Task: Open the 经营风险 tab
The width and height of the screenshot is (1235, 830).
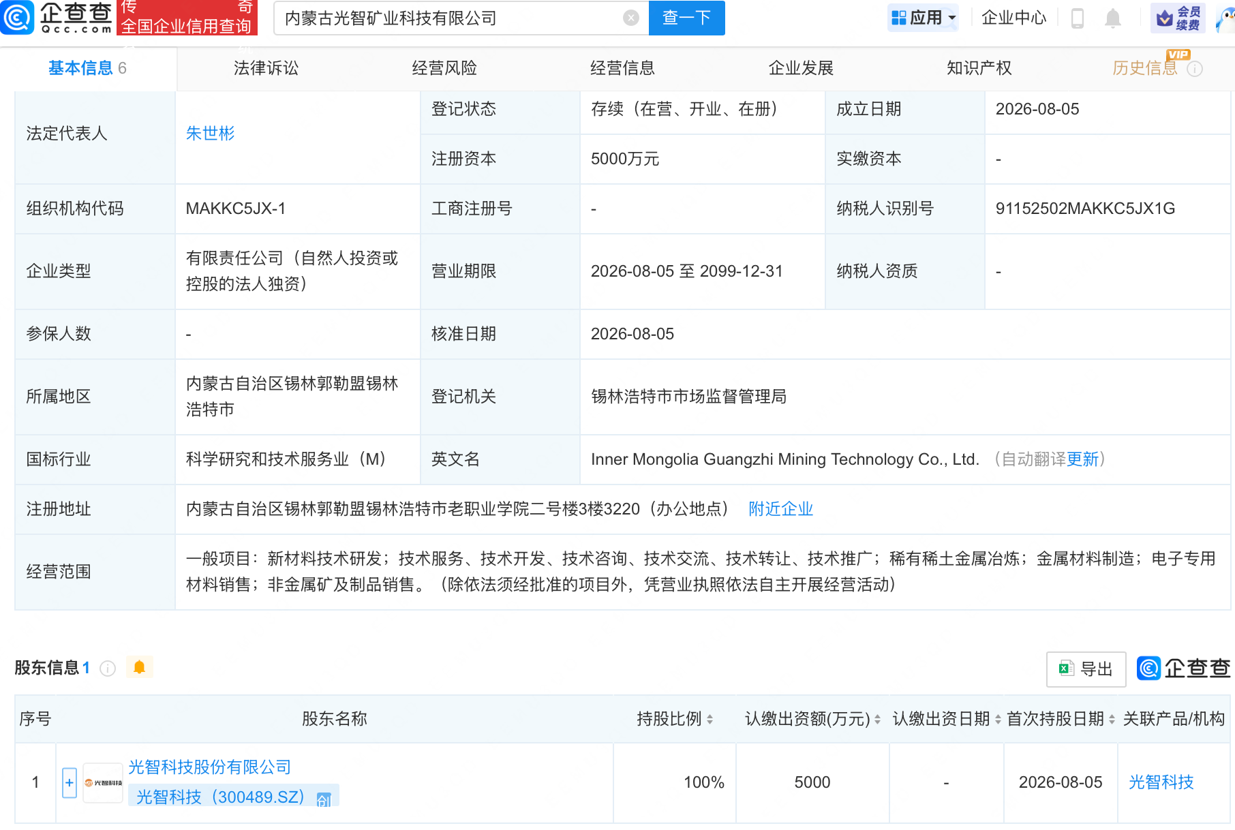Action: point(444,68)
